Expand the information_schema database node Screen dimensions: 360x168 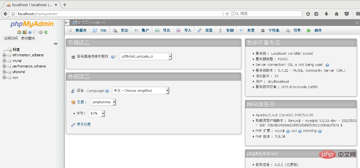point(4,55)
